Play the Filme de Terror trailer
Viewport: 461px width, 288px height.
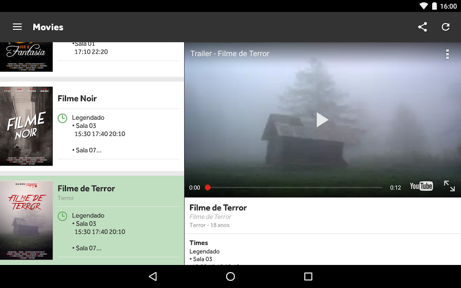coord(322,120)
